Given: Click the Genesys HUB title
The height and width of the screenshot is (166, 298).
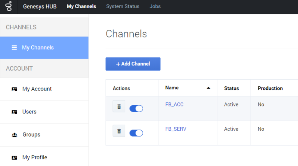Looking at the screenshot, I should [x=40, y=6].
